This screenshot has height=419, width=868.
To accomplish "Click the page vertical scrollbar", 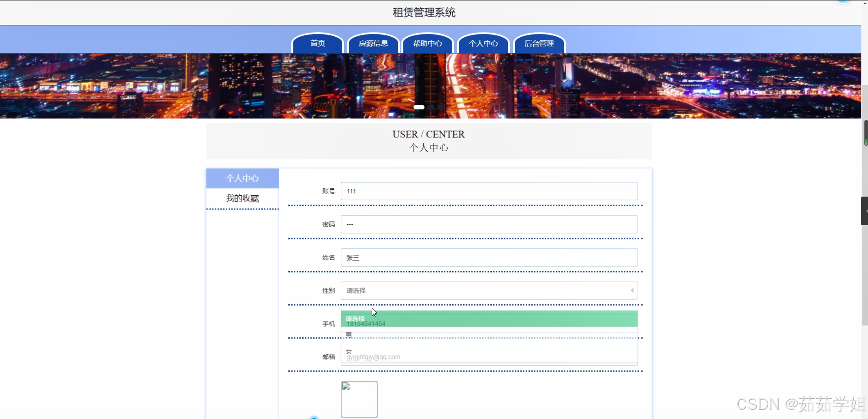I will click(865, 205).
